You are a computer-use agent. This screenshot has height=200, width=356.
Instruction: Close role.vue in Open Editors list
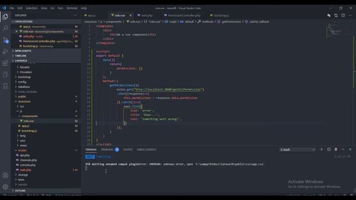tap(16, 32)
